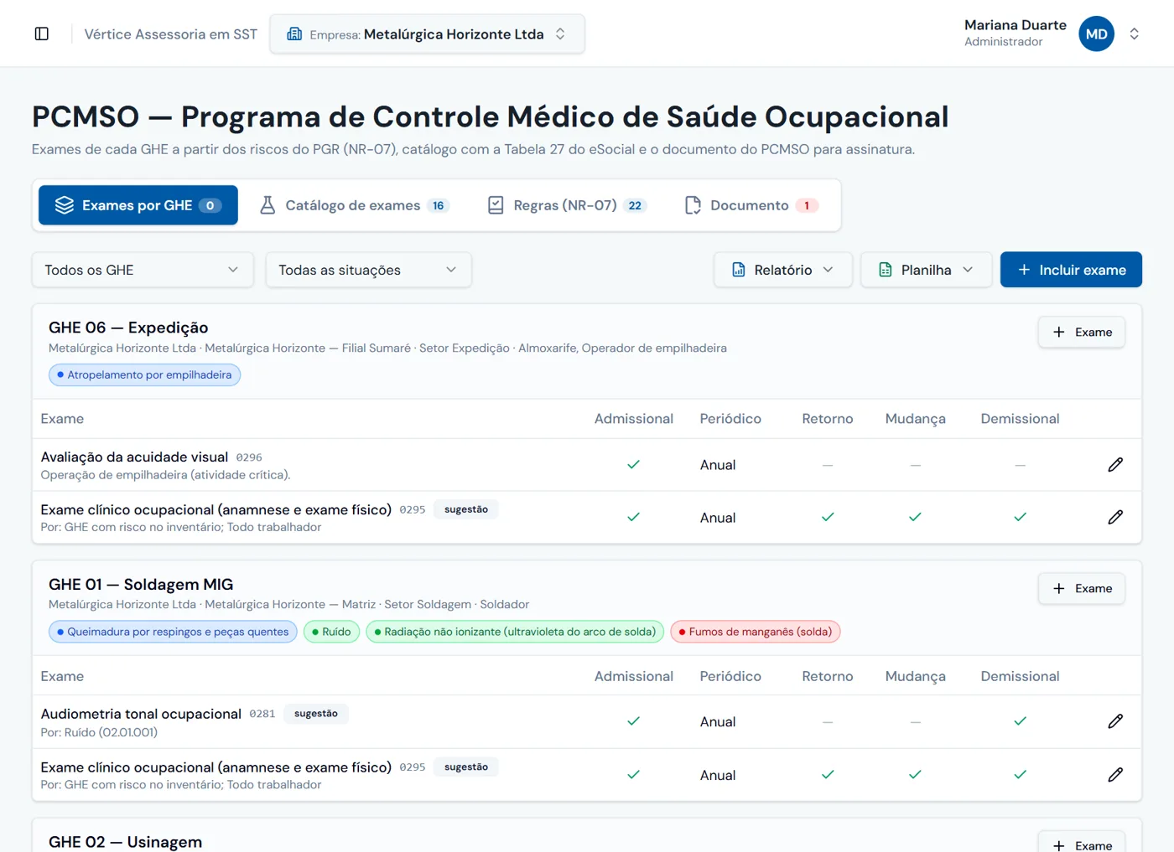Open the Todos os GHE filter
The height and width of the screenshot is (852, 1174).
[143, 270]
